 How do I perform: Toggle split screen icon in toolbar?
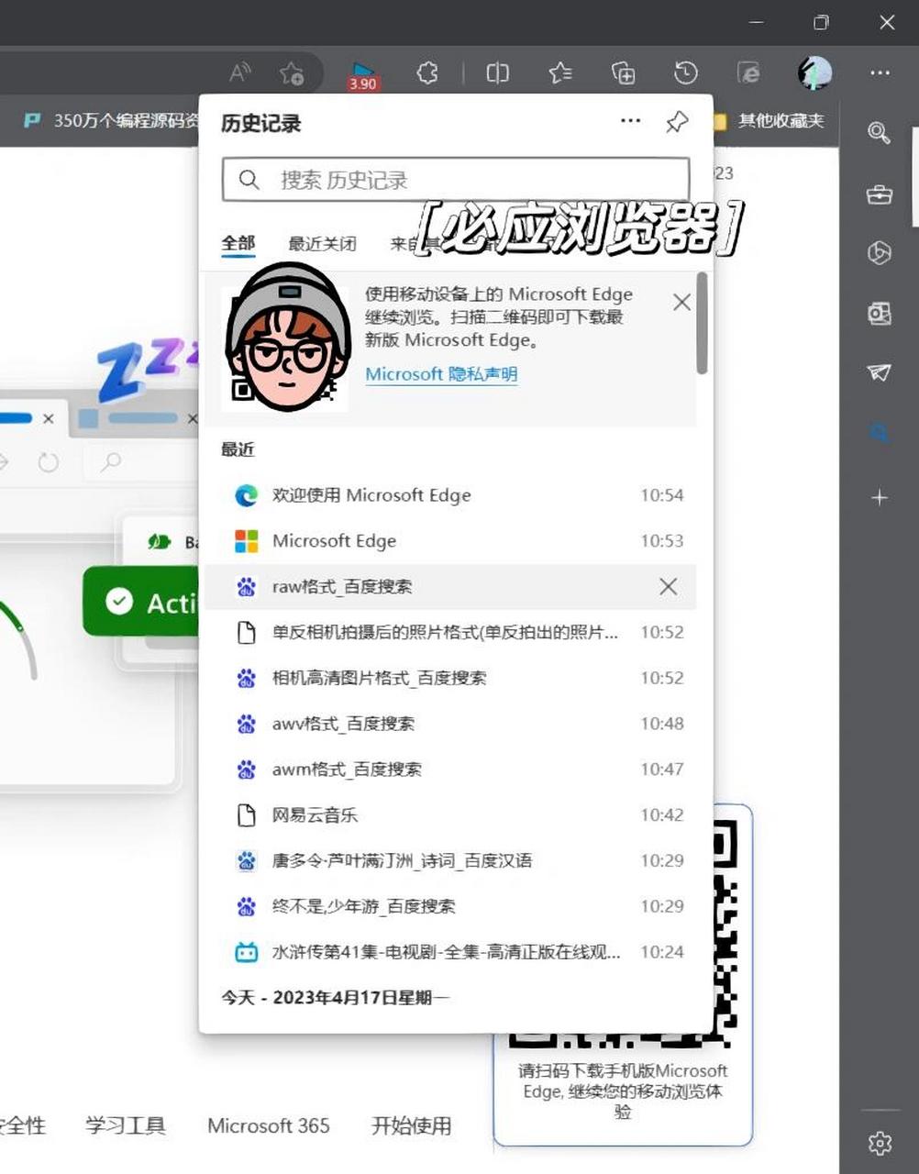pos(498,72)
